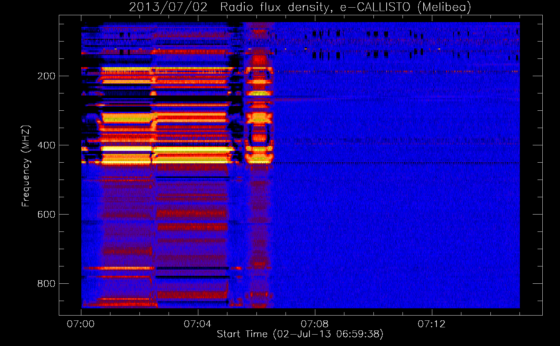Click the 07:12 time tick label
The height and width of the screenshot is (346, 560).
click(432, 324)
